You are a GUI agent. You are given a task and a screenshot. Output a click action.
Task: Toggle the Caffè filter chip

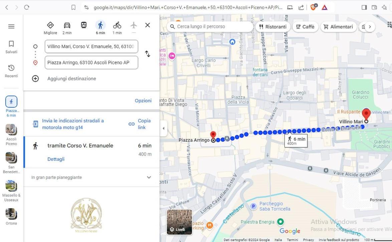pos(305,27)
